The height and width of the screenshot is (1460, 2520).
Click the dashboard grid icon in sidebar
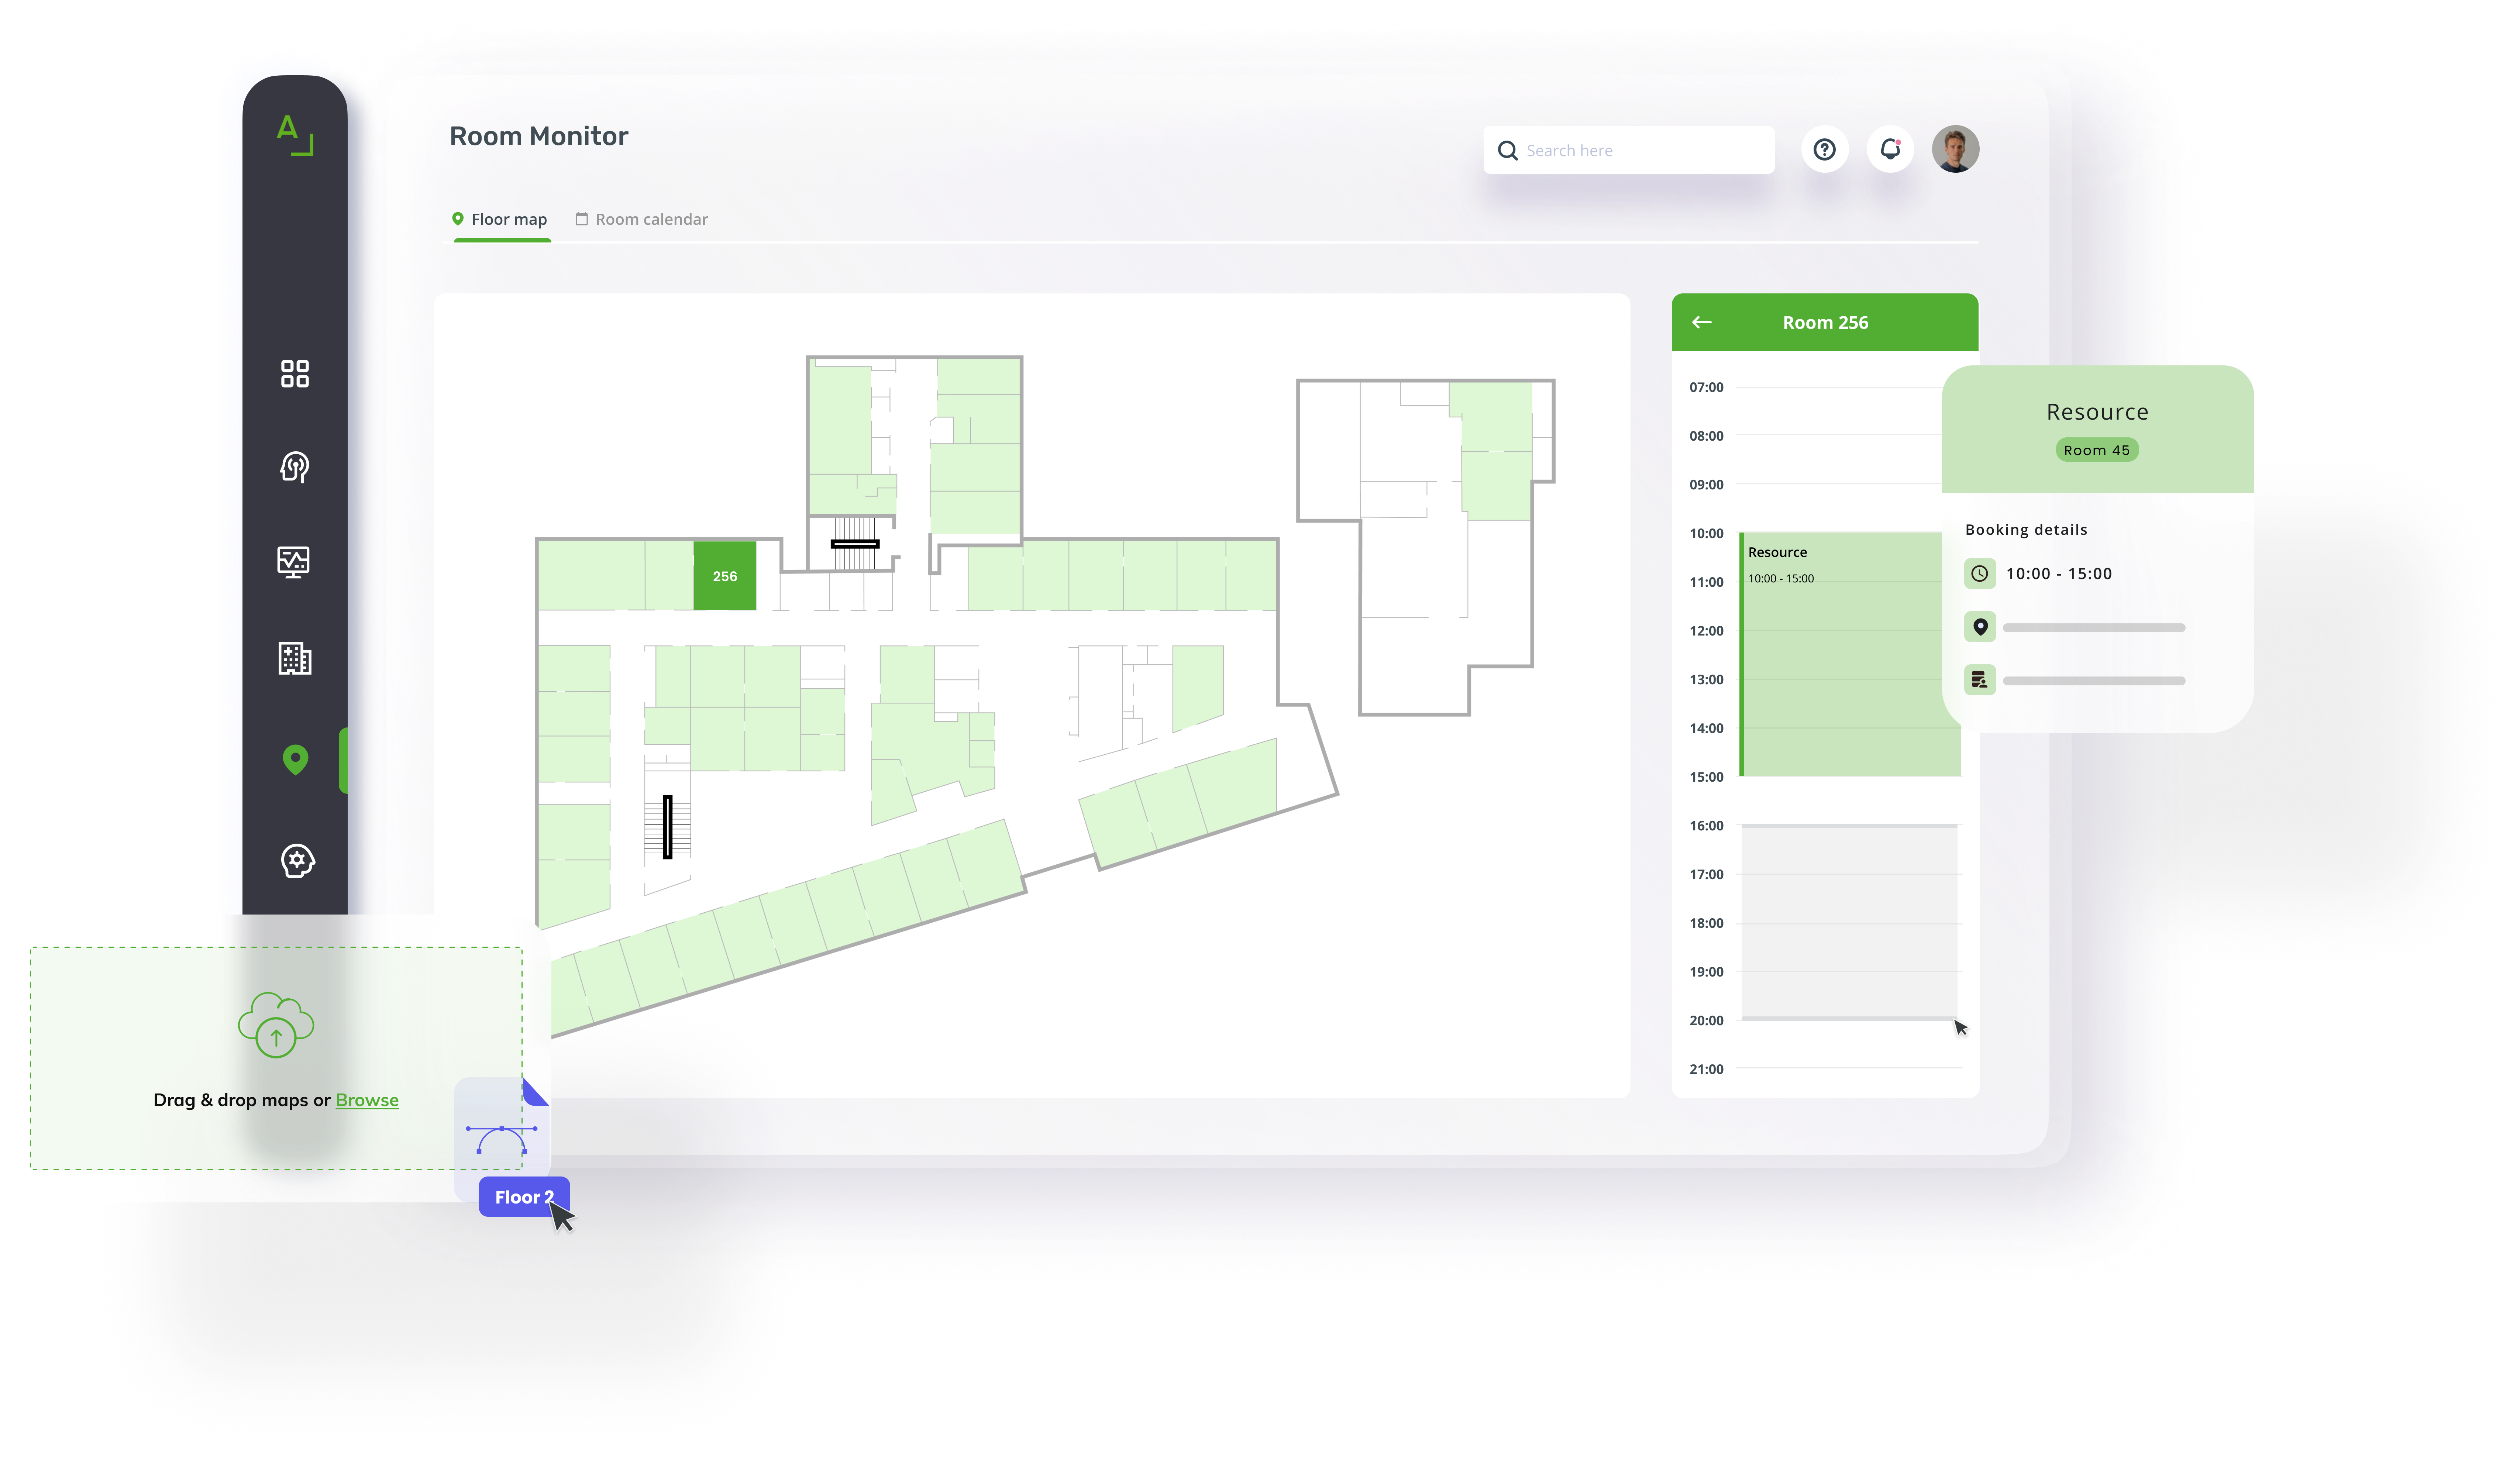tap(294, 374)
